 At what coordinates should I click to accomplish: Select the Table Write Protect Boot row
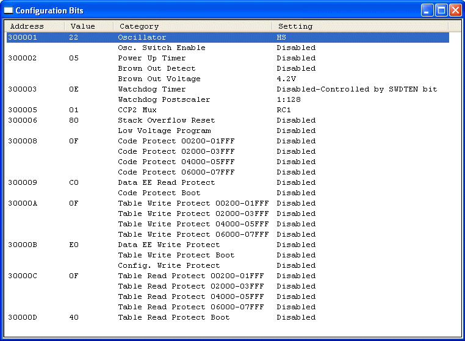click(228, 256)
